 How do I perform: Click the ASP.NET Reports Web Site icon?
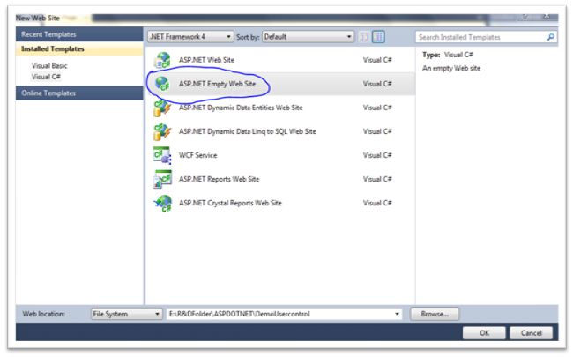(162, 179)
